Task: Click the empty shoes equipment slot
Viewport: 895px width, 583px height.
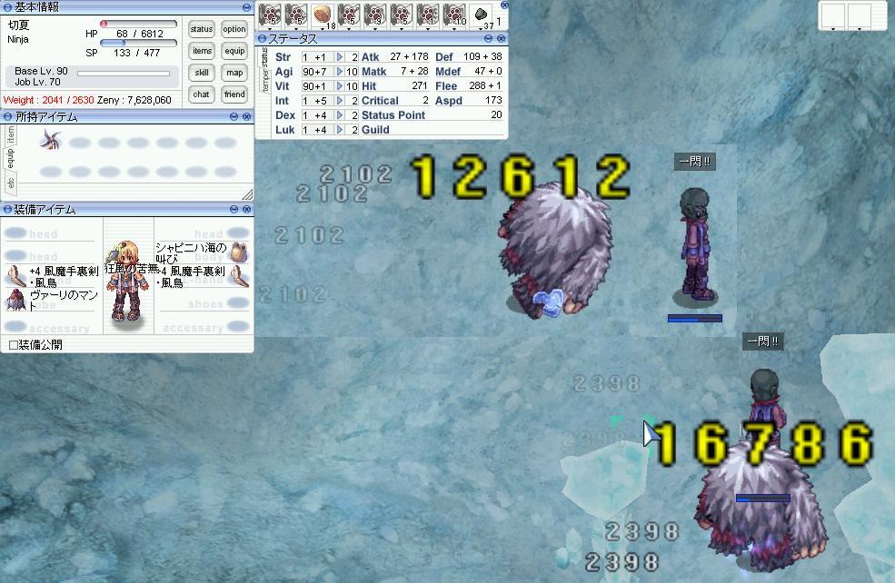Action: tap(238, 303)
